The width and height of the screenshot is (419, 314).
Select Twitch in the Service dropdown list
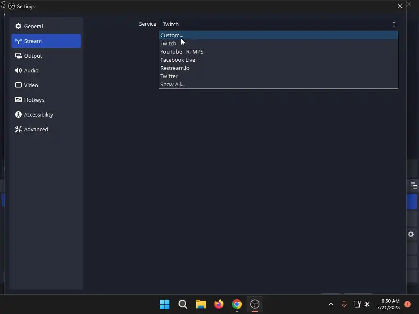(x=278, y=43)
